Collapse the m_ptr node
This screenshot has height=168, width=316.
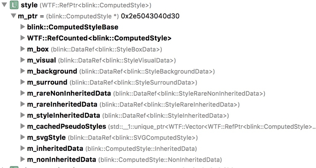click(13, 16)
